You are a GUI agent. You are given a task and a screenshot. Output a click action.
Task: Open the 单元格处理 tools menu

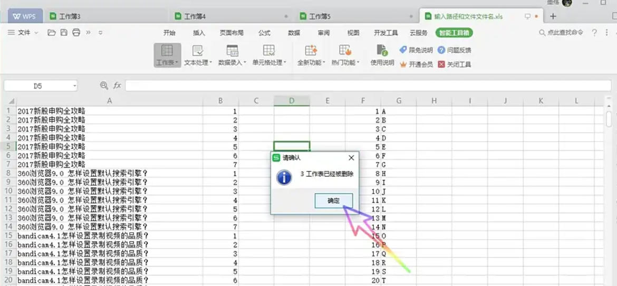pos(269,55)
